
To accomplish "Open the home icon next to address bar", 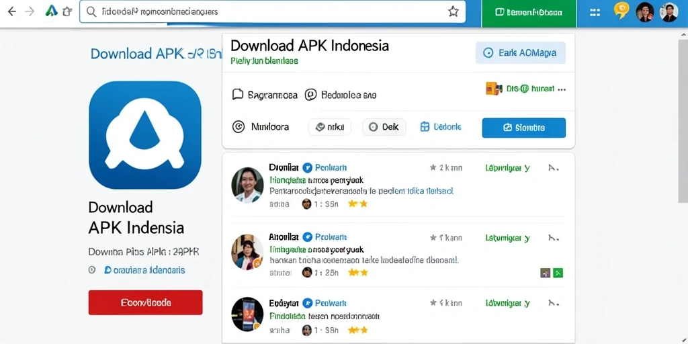I will tap(67, 12).
